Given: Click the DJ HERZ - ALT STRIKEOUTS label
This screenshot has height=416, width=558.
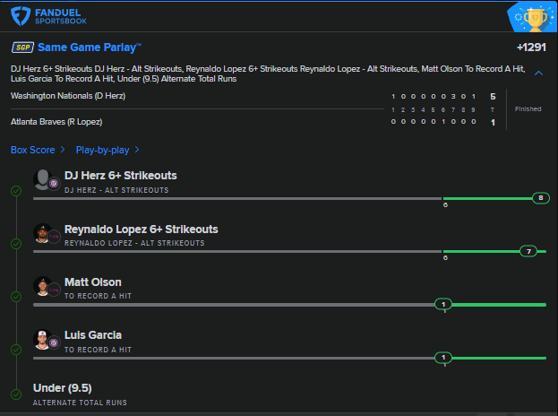Looking at the screenshot, I should tap(116, 190).
